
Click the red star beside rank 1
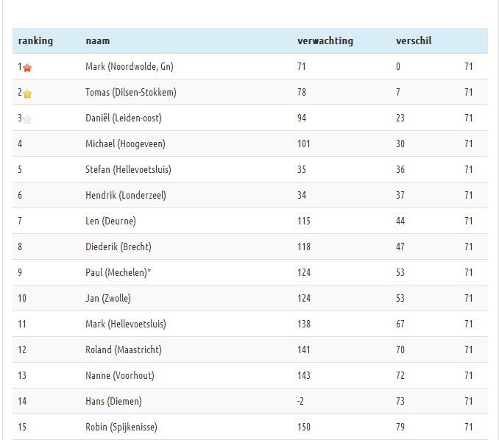point(27,68)
